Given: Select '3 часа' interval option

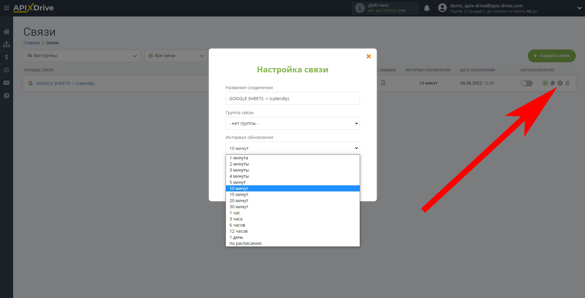Looking at the screenshot, I should click(292, 219).
